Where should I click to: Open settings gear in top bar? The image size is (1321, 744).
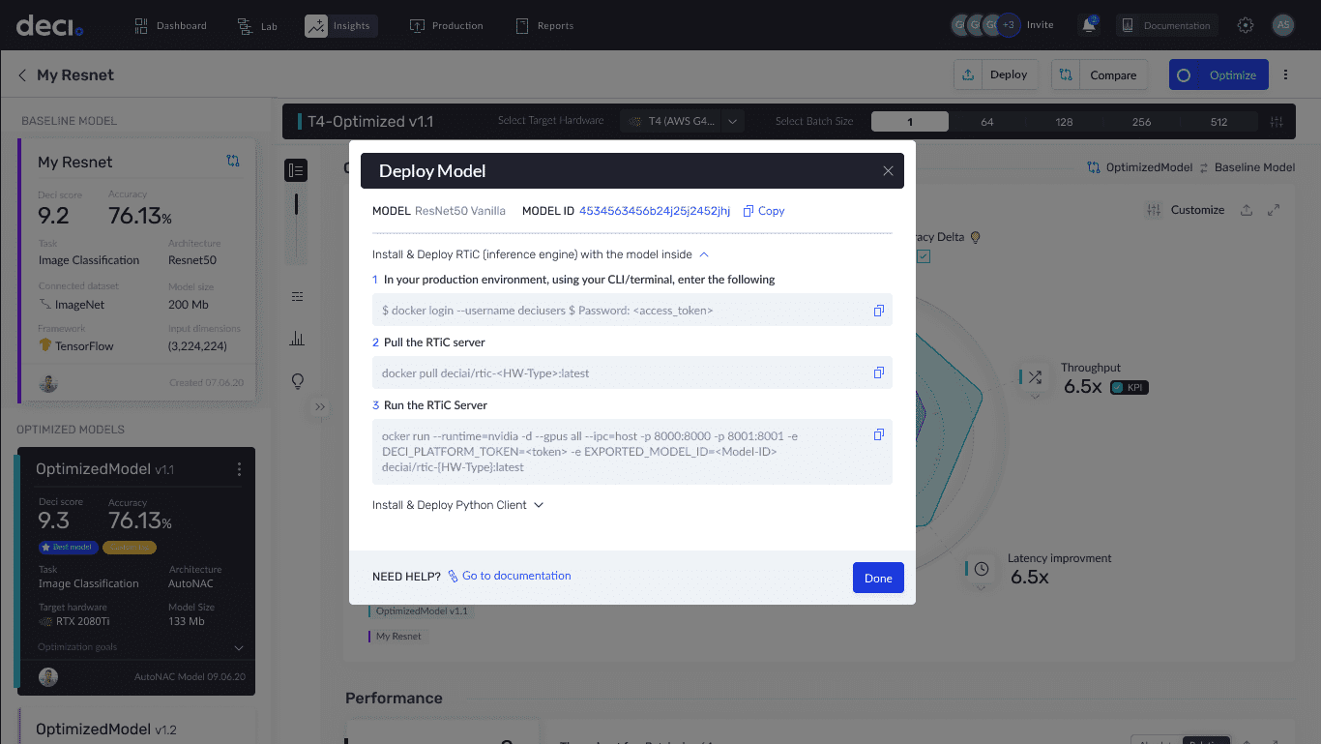tap(1246, 26)
